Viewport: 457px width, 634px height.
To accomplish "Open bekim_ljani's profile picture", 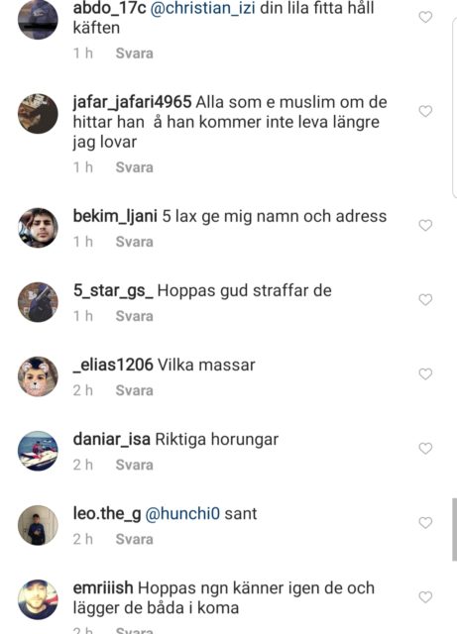I will point(38,228).
